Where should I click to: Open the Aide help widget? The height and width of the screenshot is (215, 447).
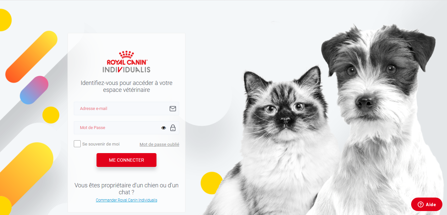(427, 204)
